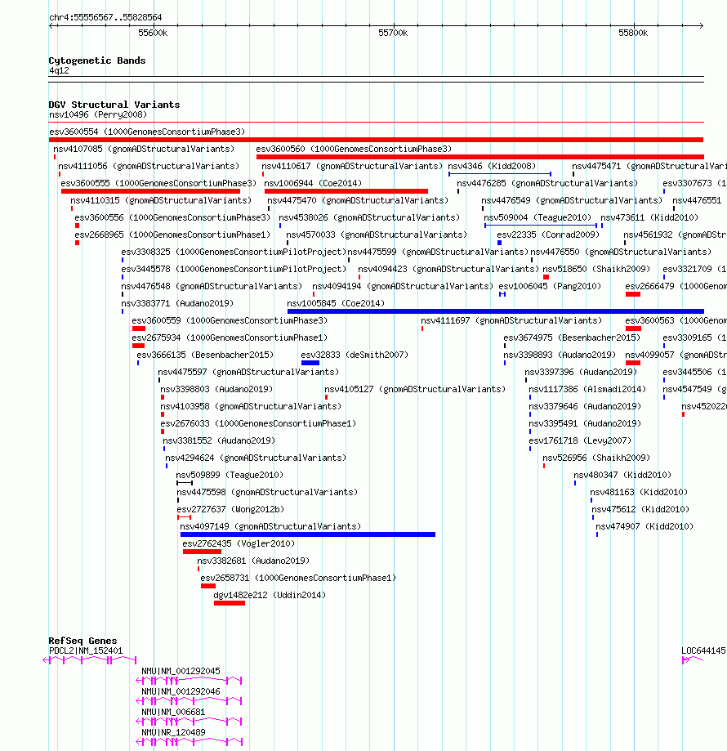The height and width of the screenshot is (751, 727).
Task: Open esv1761718 (Levy2007) label
Action: (580, 440)
